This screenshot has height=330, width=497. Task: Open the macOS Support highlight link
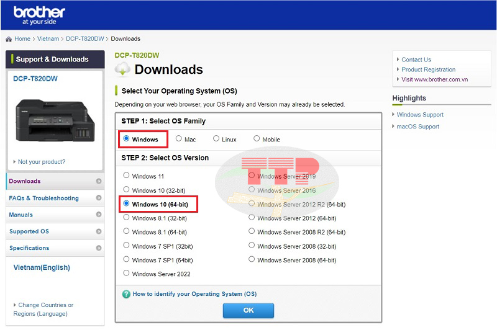click(x=417, y=127)
